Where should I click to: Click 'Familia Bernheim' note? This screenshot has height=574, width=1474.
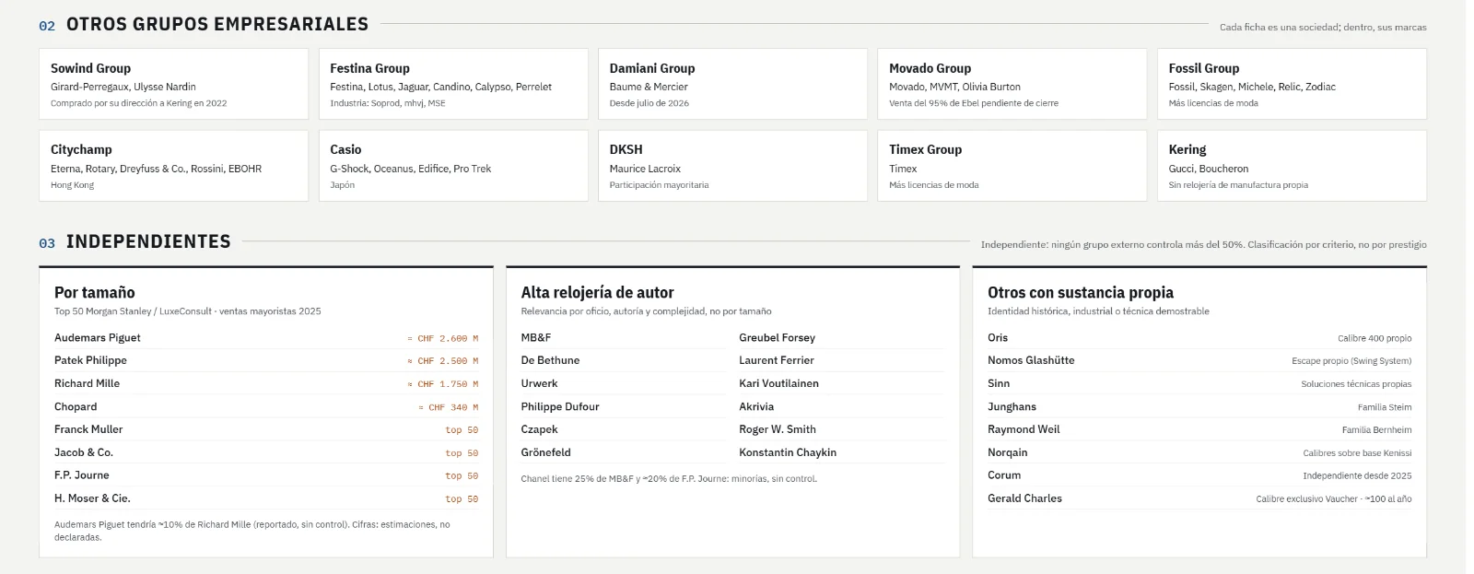click(1376, 430)
